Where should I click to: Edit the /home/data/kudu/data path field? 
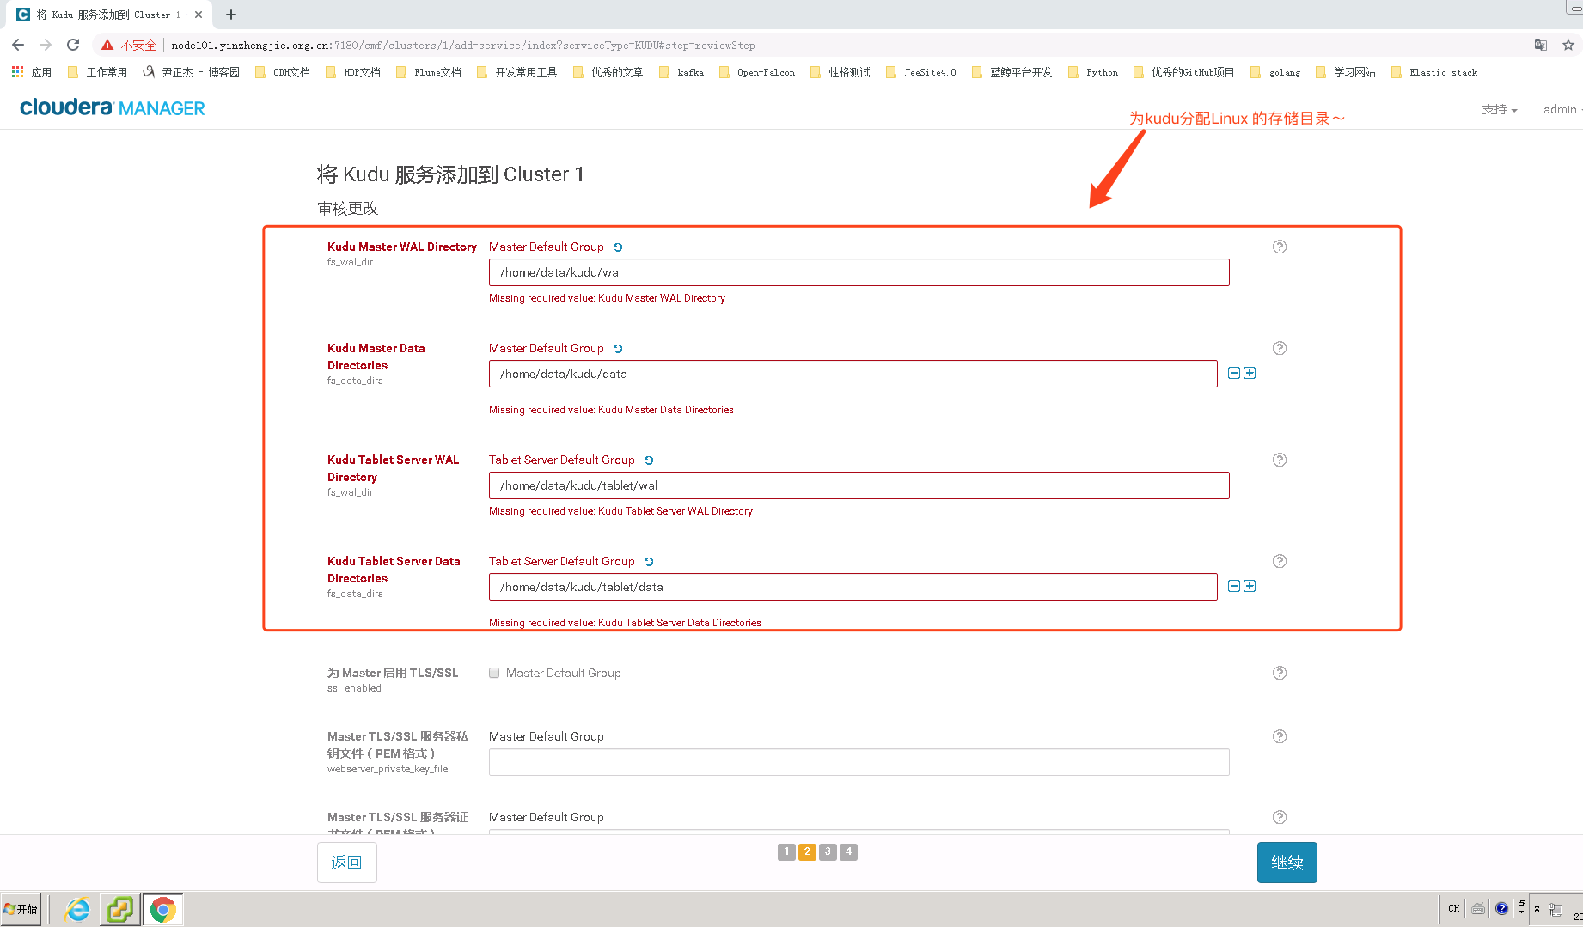(x=853, y=374)
